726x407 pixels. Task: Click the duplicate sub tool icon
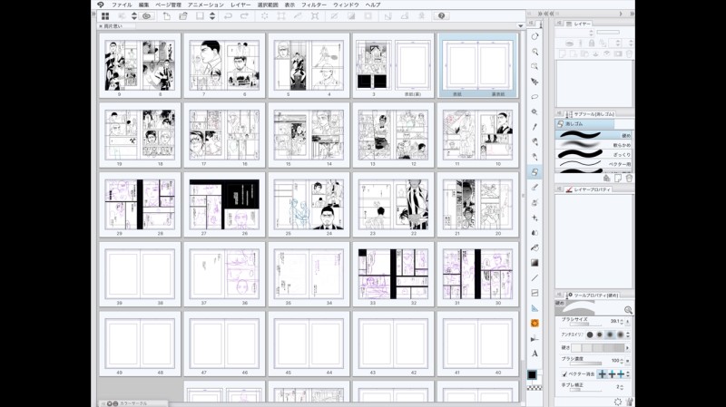tap(618, 178)
